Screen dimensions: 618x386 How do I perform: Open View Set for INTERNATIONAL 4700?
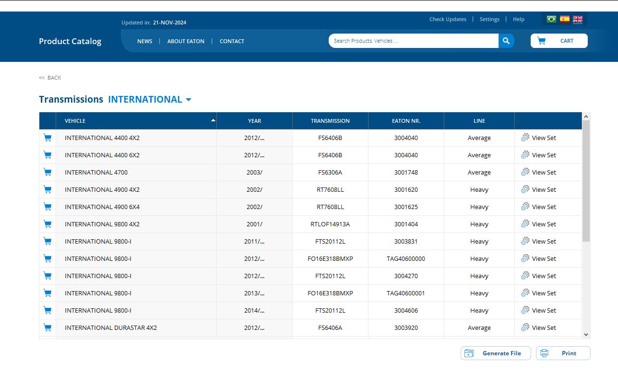[x=539, y=172]
